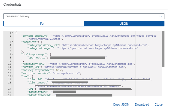Click the "identityzoneid" key
169x109 pixels.
tap(39, 95)
